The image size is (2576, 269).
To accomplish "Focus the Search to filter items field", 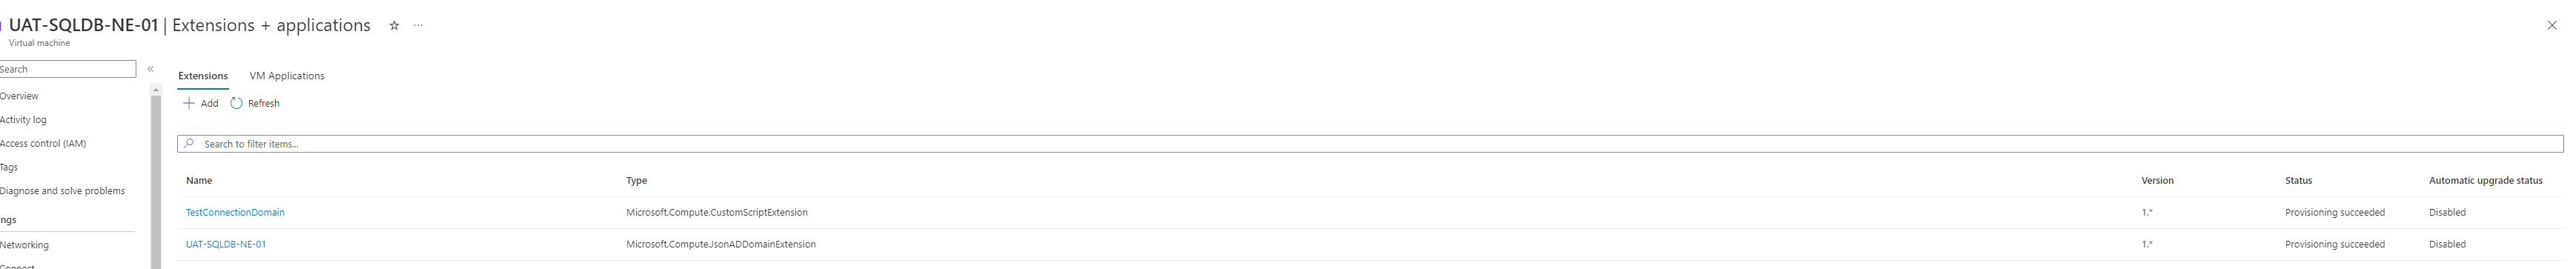I will point(1370,144).
